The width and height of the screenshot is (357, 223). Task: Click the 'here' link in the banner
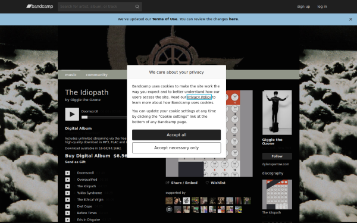233,19
